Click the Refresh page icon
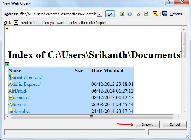 pos(146,14)
